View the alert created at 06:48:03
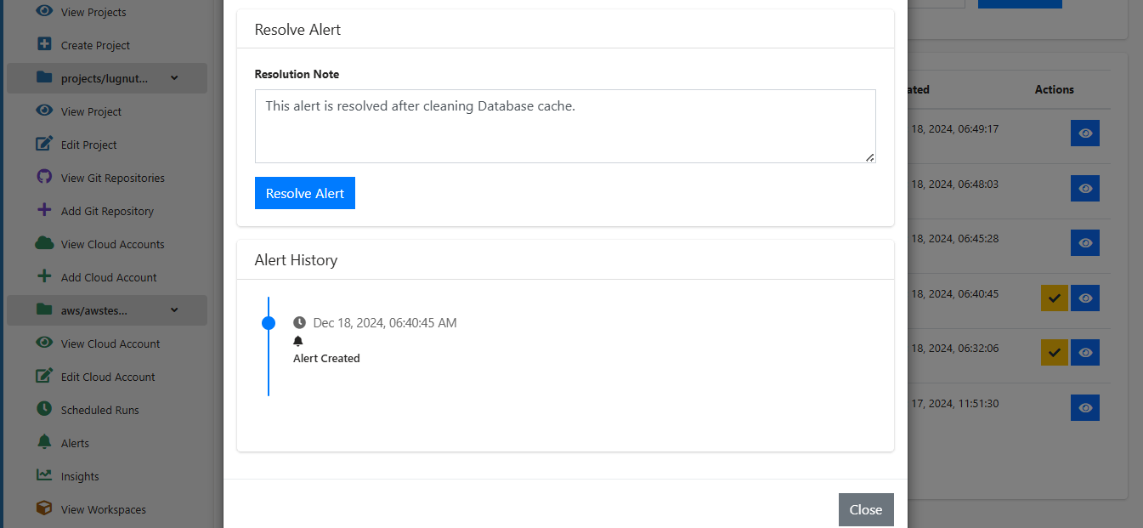The height and width of the screenshot is (528, 1143). pyautogui.click(x=1085, y=189)
